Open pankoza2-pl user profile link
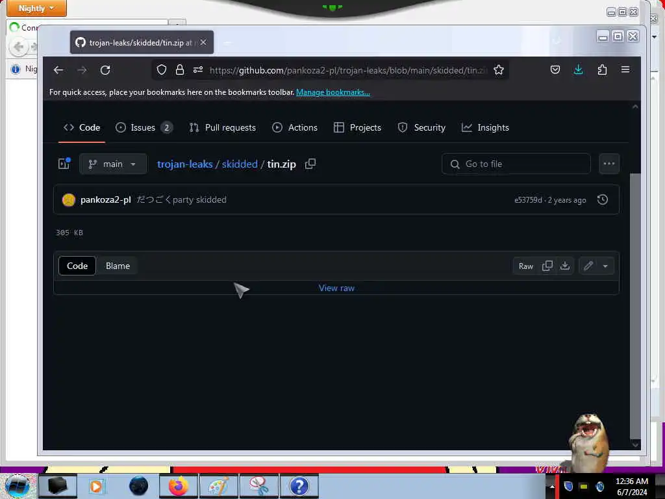 coord(106,200)
